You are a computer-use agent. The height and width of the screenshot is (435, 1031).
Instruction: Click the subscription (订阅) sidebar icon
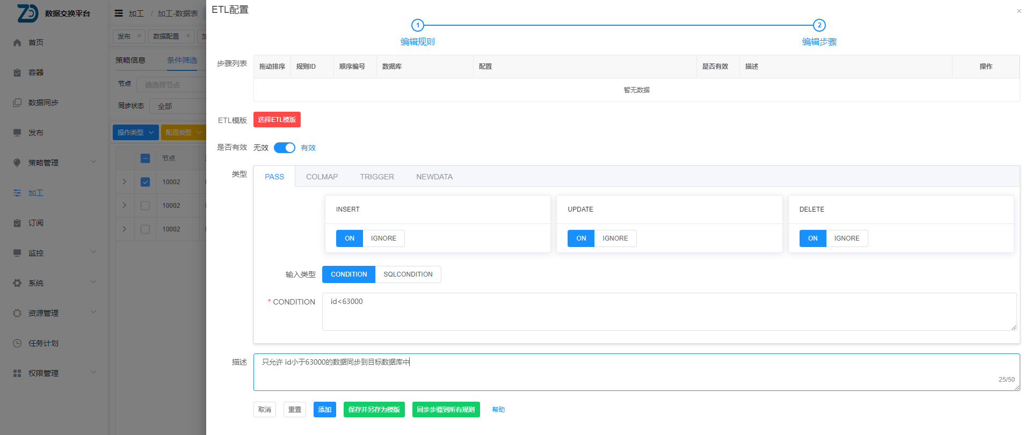17,223
